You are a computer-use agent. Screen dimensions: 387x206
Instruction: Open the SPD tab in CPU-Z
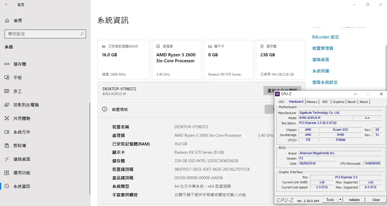click(x=325, y=102)
